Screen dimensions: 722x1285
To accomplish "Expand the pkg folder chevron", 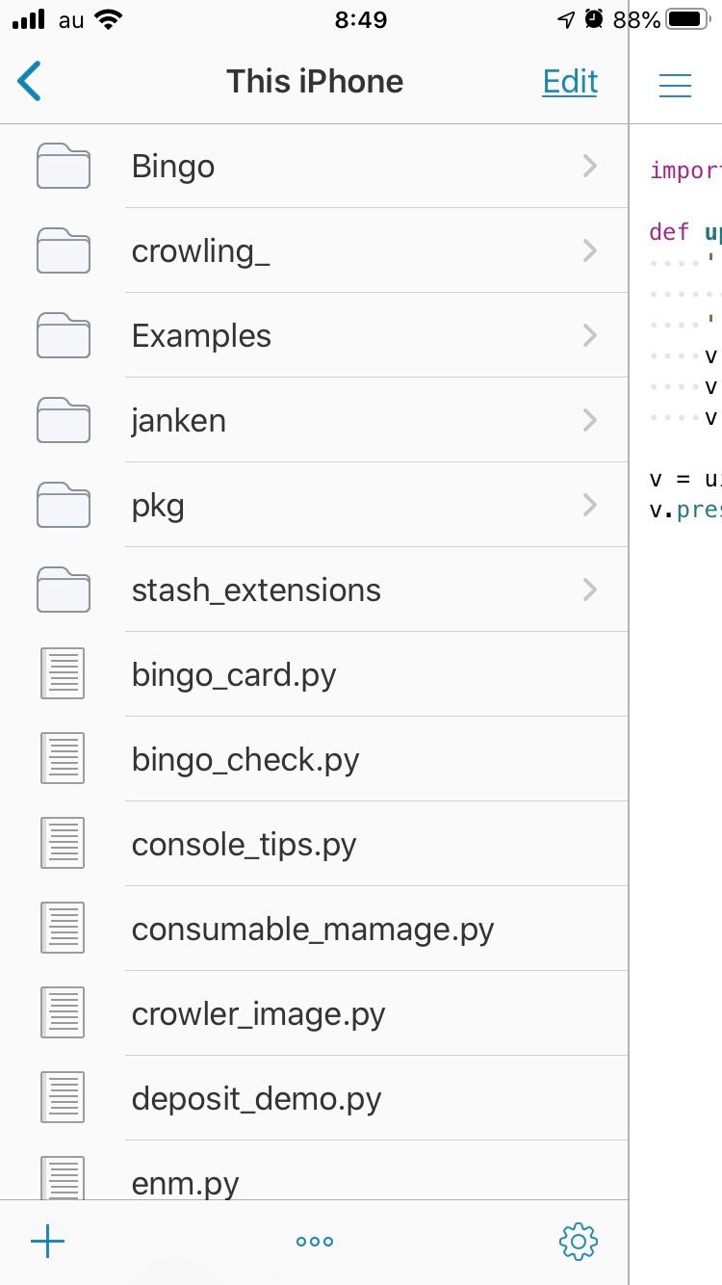I will (x=590, y=506).
